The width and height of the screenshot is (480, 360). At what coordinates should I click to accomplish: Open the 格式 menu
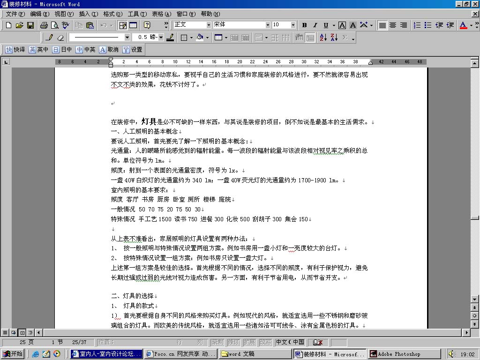pyautogui.click(x=112, y=14)
